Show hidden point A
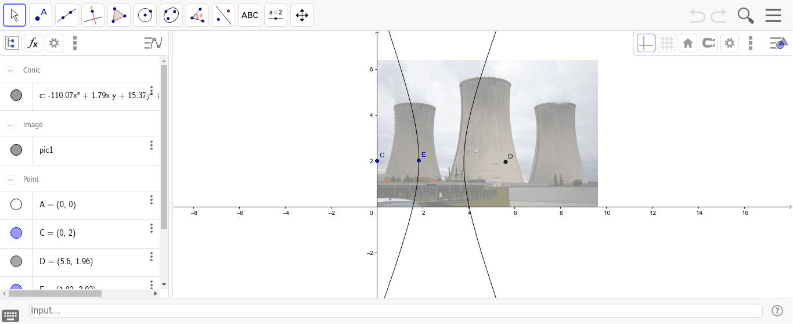 pos(16,204)
